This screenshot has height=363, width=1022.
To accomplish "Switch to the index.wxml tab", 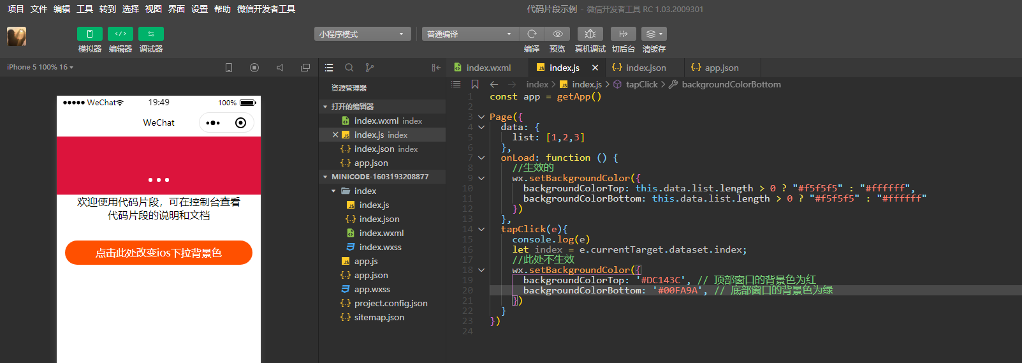I will (487, 68).
